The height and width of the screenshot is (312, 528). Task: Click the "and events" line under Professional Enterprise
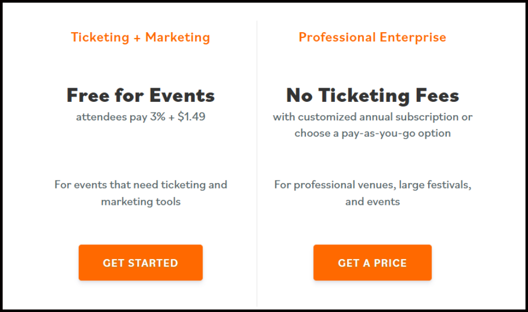[x=372, y=202]
